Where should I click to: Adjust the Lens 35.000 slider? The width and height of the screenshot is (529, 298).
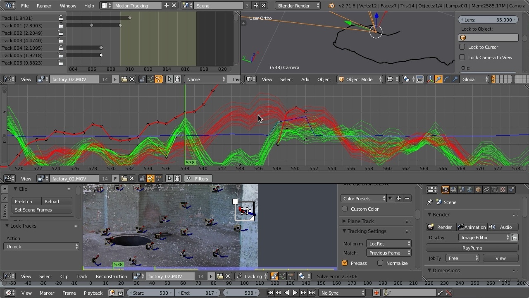(x=488, y=19)
